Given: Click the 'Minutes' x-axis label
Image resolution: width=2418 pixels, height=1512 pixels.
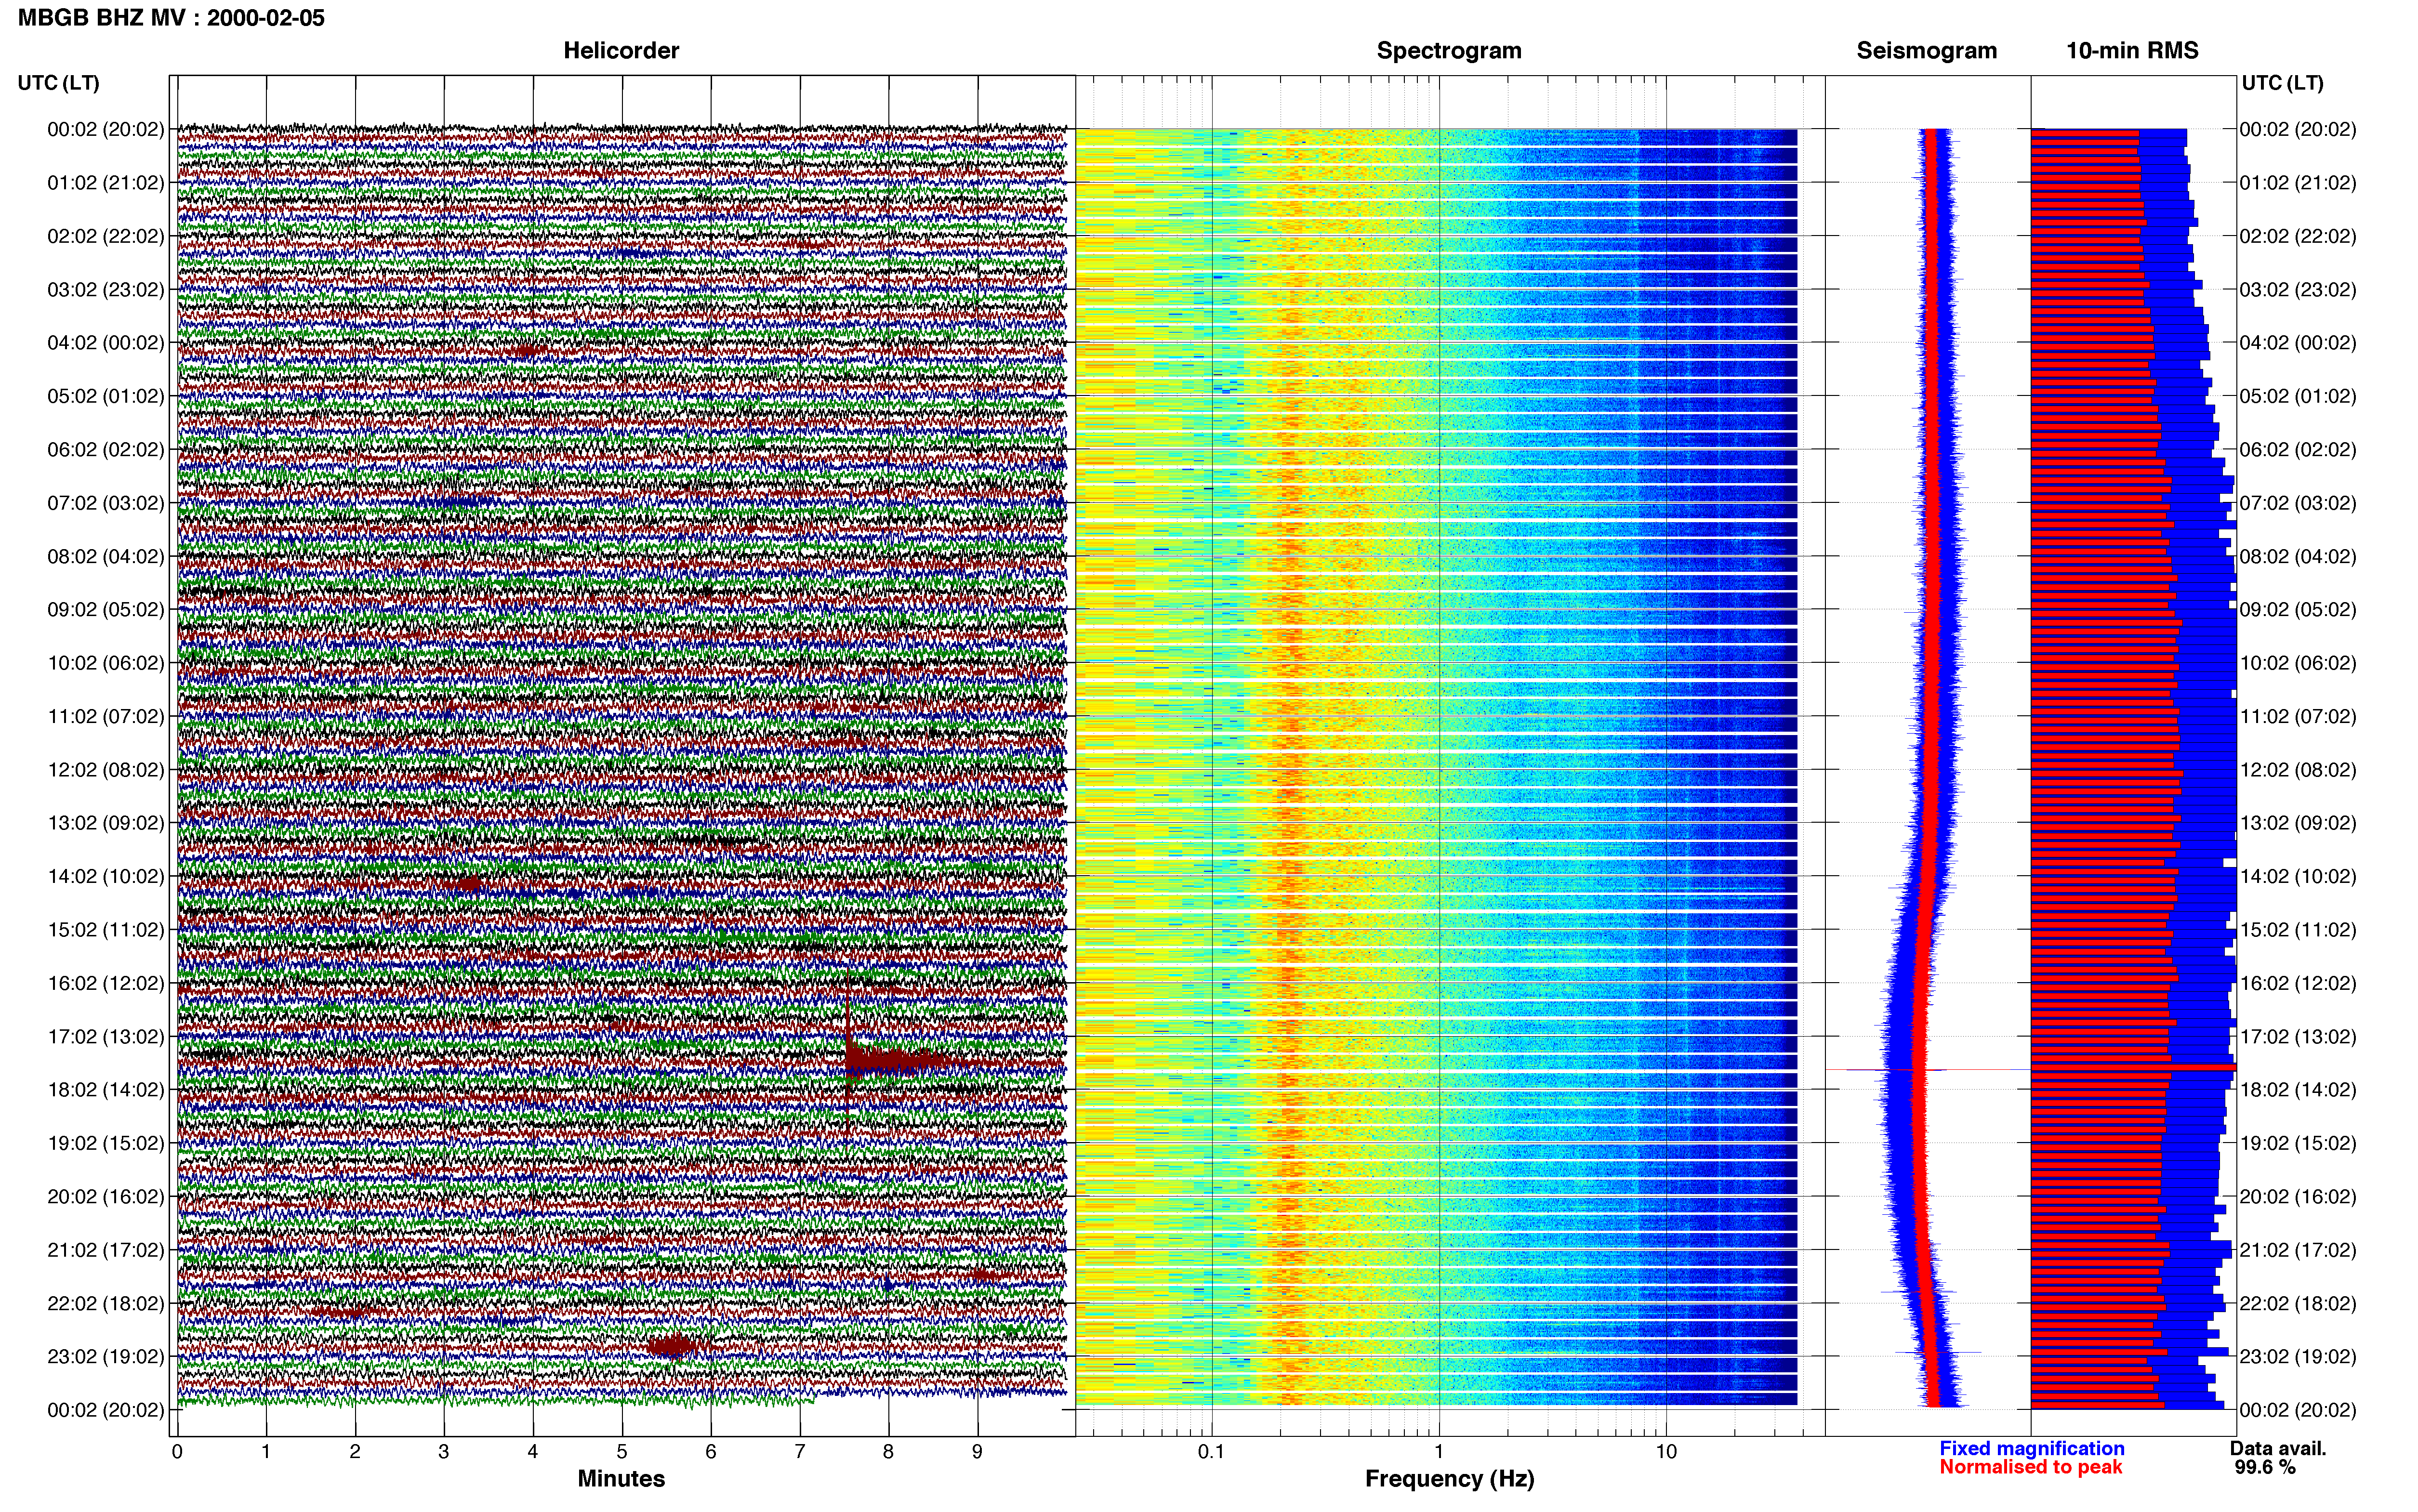Looking at the screenshot, I should pyautogui.click(x=621, y=1479).
